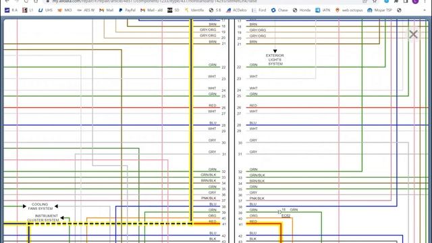The width and height of the screenshot is (432, 243).
Task: Click the browser reload button
Action: 26,1
